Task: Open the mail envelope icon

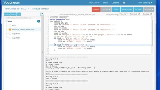Action: pyautogui.click(x=124, y=3)
